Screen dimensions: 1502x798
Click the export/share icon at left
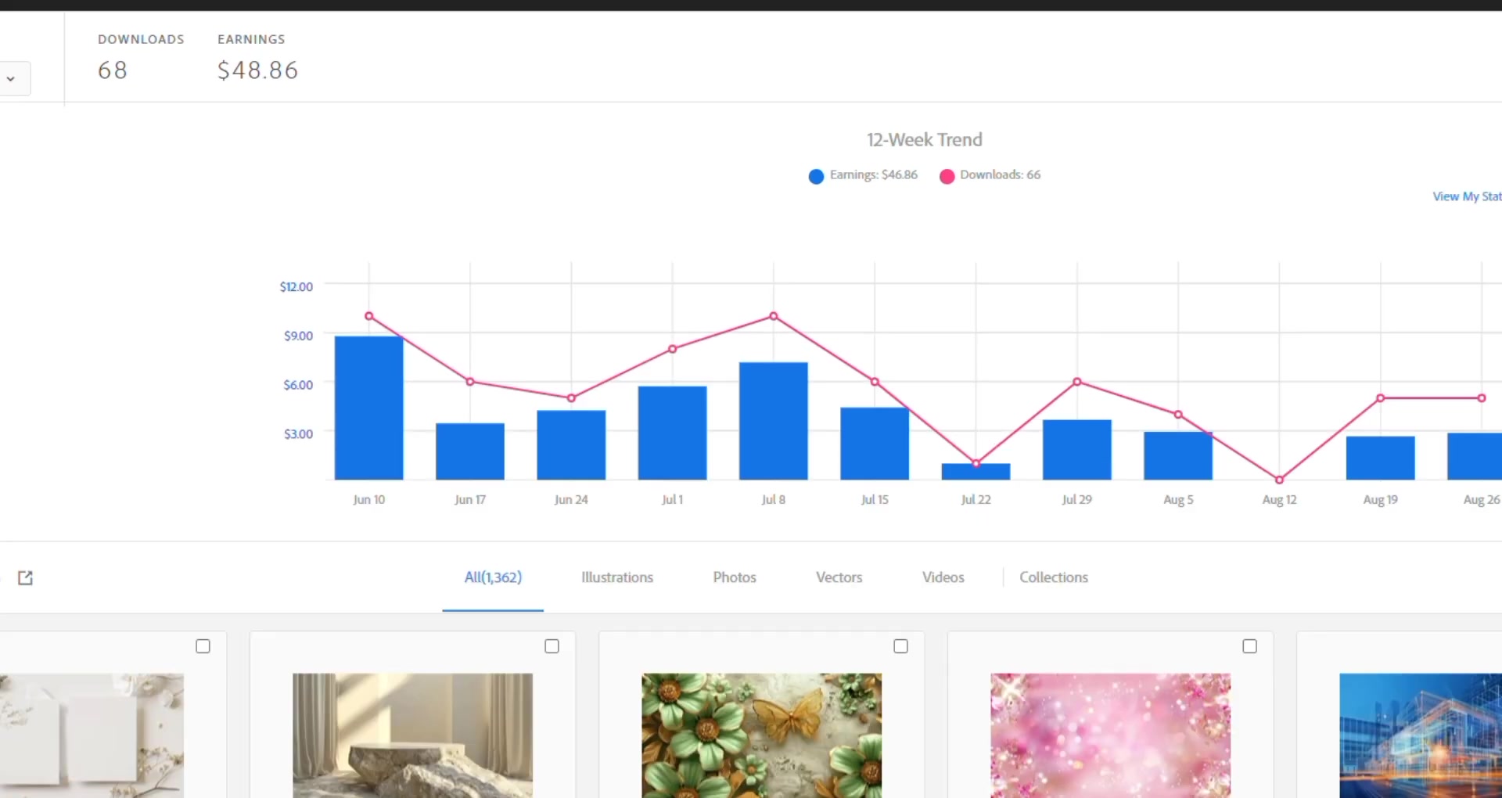pos(25,577)
